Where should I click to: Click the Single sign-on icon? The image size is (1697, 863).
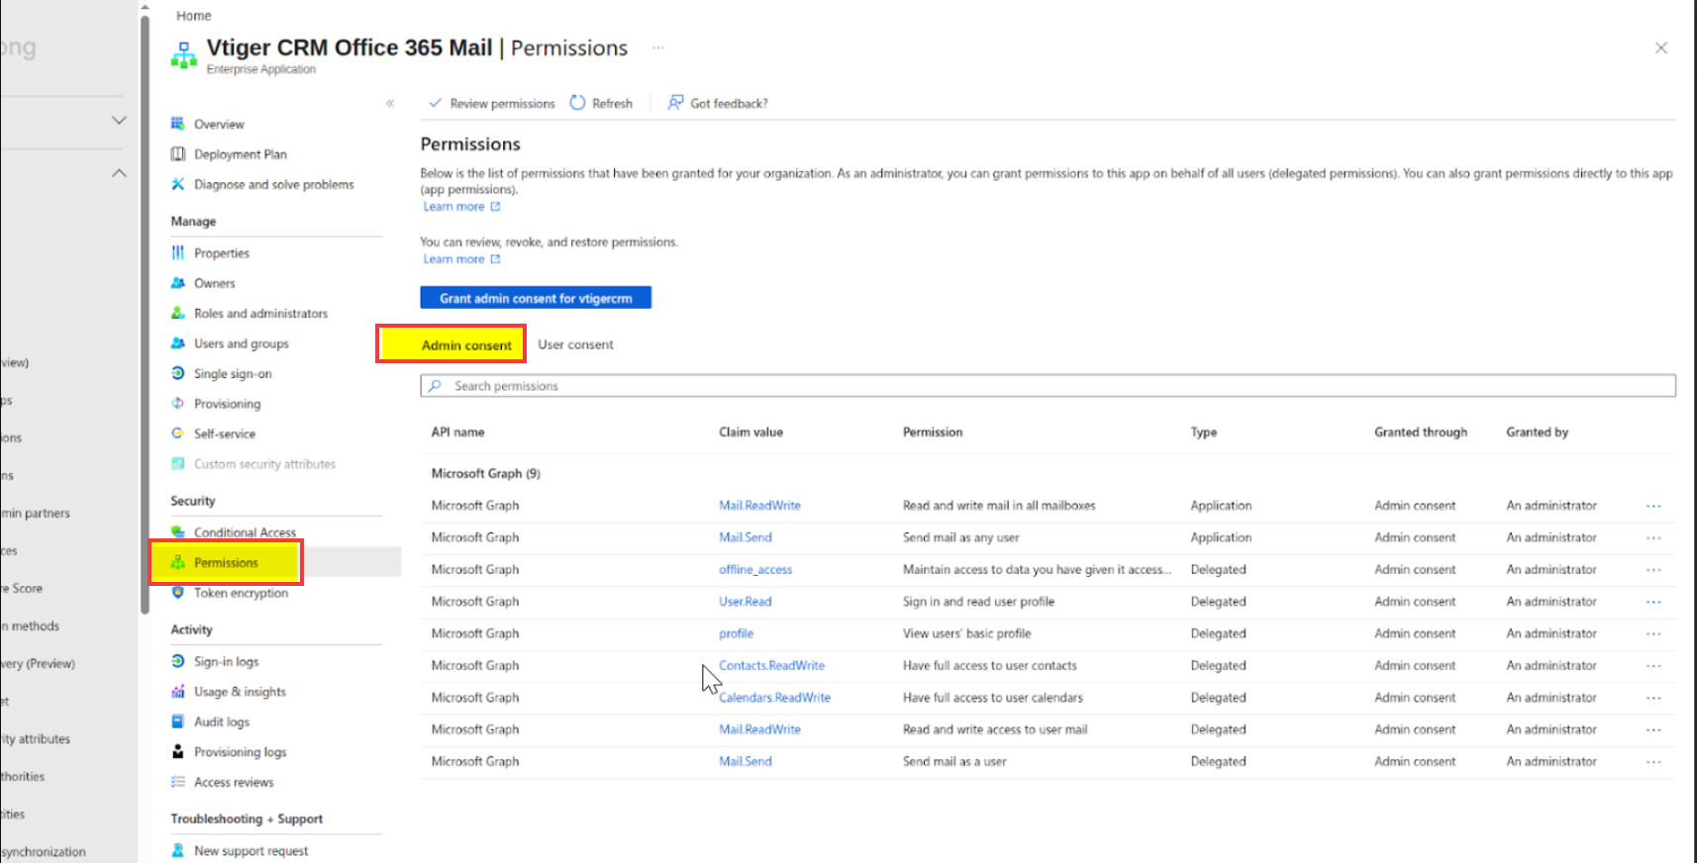(178, 373)
